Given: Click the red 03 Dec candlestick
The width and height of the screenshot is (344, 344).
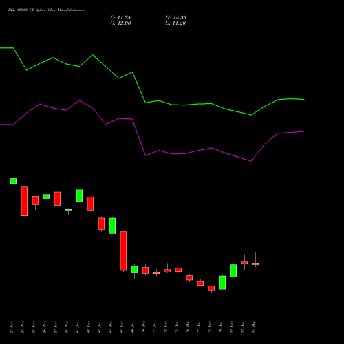Looking at the screenshot, I should tap(101, 224).
